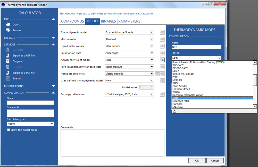Collapse the SERVICES section
The width and height of the screenshot is (258, 167).
(x=53, y=44)
